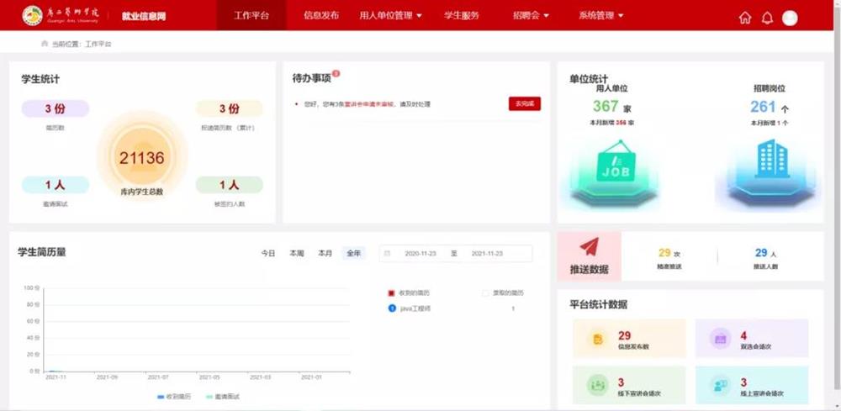The height and width of the screenshot is (411, 841).
Task: Click the user avatar in the header
Action: [x=790, y=18]
